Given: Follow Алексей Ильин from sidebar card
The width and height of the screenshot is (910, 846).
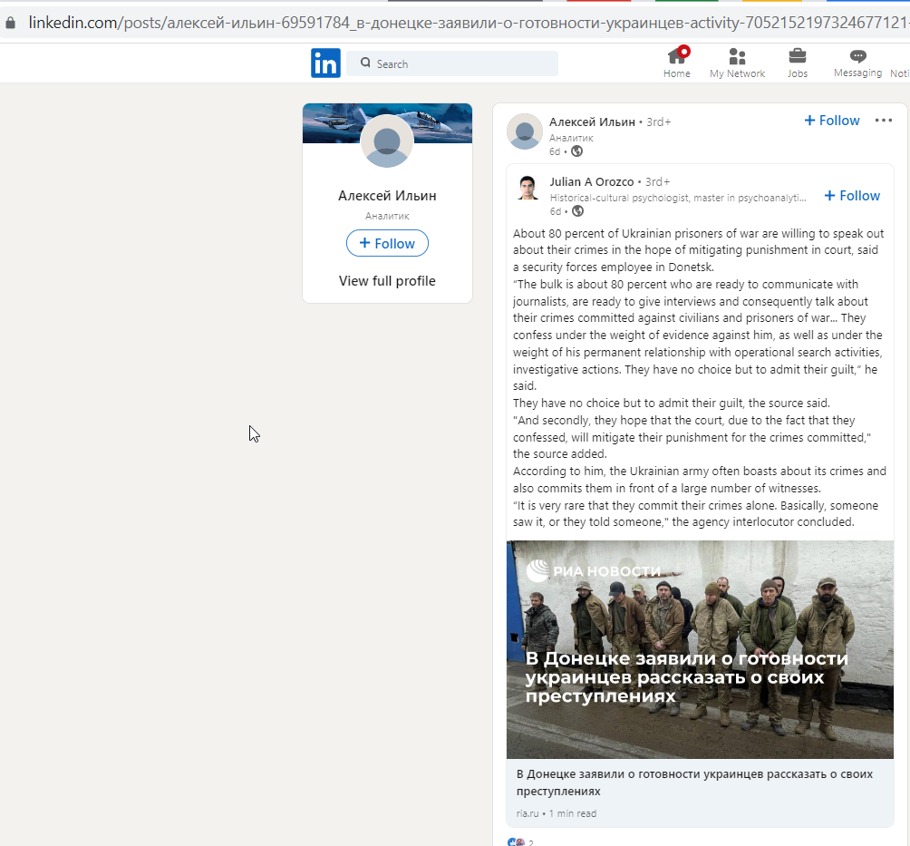Looking at the screenshot, I should click(x=387, y=243).
